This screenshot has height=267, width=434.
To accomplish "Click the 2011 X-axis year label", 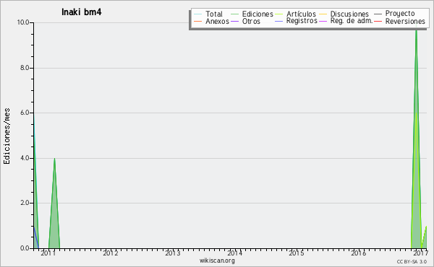I will [x=48, y=253].
